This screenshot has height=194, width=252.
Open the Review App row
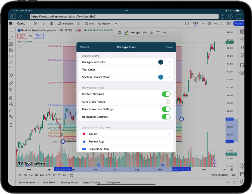126,141
